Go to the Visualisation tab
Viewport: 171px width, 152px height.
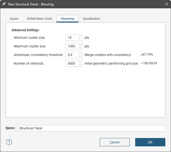[92, 19]
